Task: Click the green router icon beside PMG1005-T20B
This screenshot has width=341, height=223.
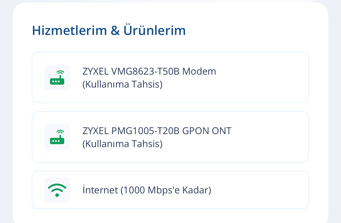Action: click(57, 137)
